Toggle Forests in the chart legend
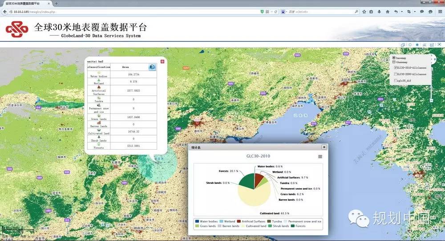This screenshot has width=445, height=241. click(298, 226)
